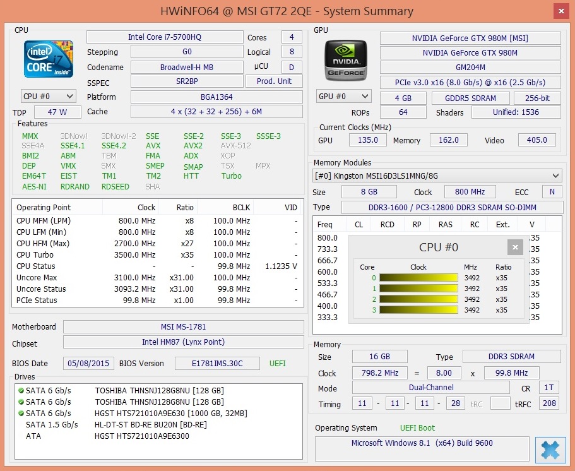The image size is (575, 471).
Task: Click the Core 1 clock bar
Action: point(418,289)
